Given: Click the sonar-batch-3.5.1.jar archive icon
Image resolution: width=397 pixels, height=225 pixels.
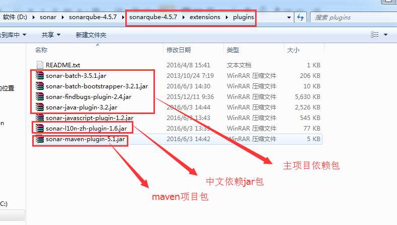Looking at the screenshot, I should coord(40,76).
